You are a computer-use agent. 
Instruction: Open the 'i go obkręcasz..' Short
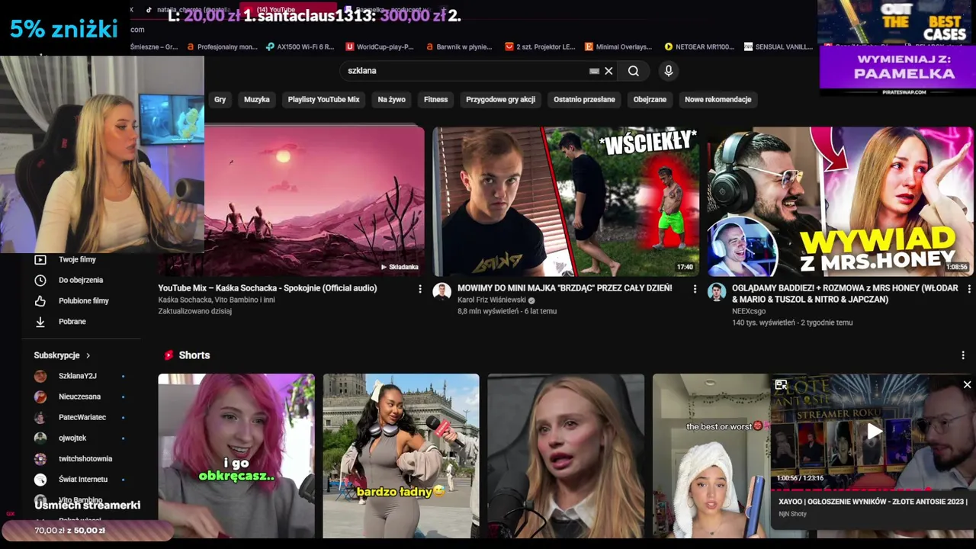tap(236, 456)
